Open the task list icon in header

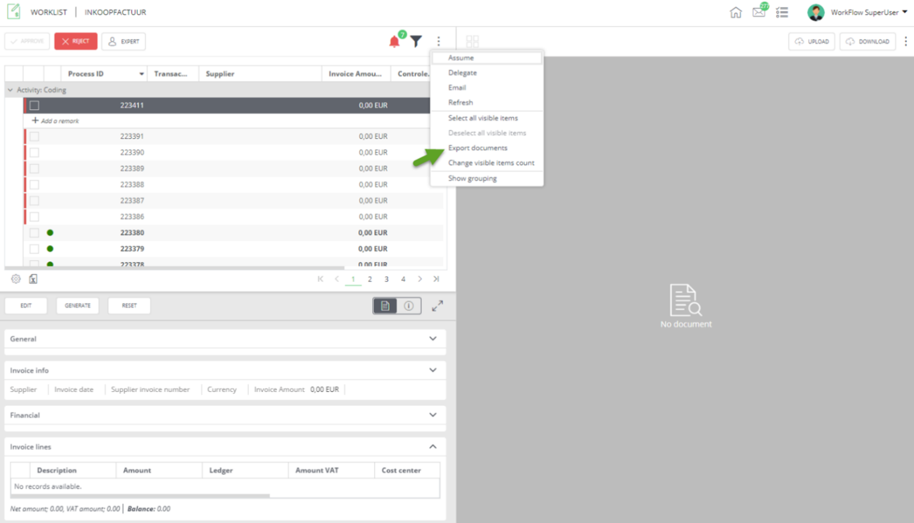pos(782,13)
